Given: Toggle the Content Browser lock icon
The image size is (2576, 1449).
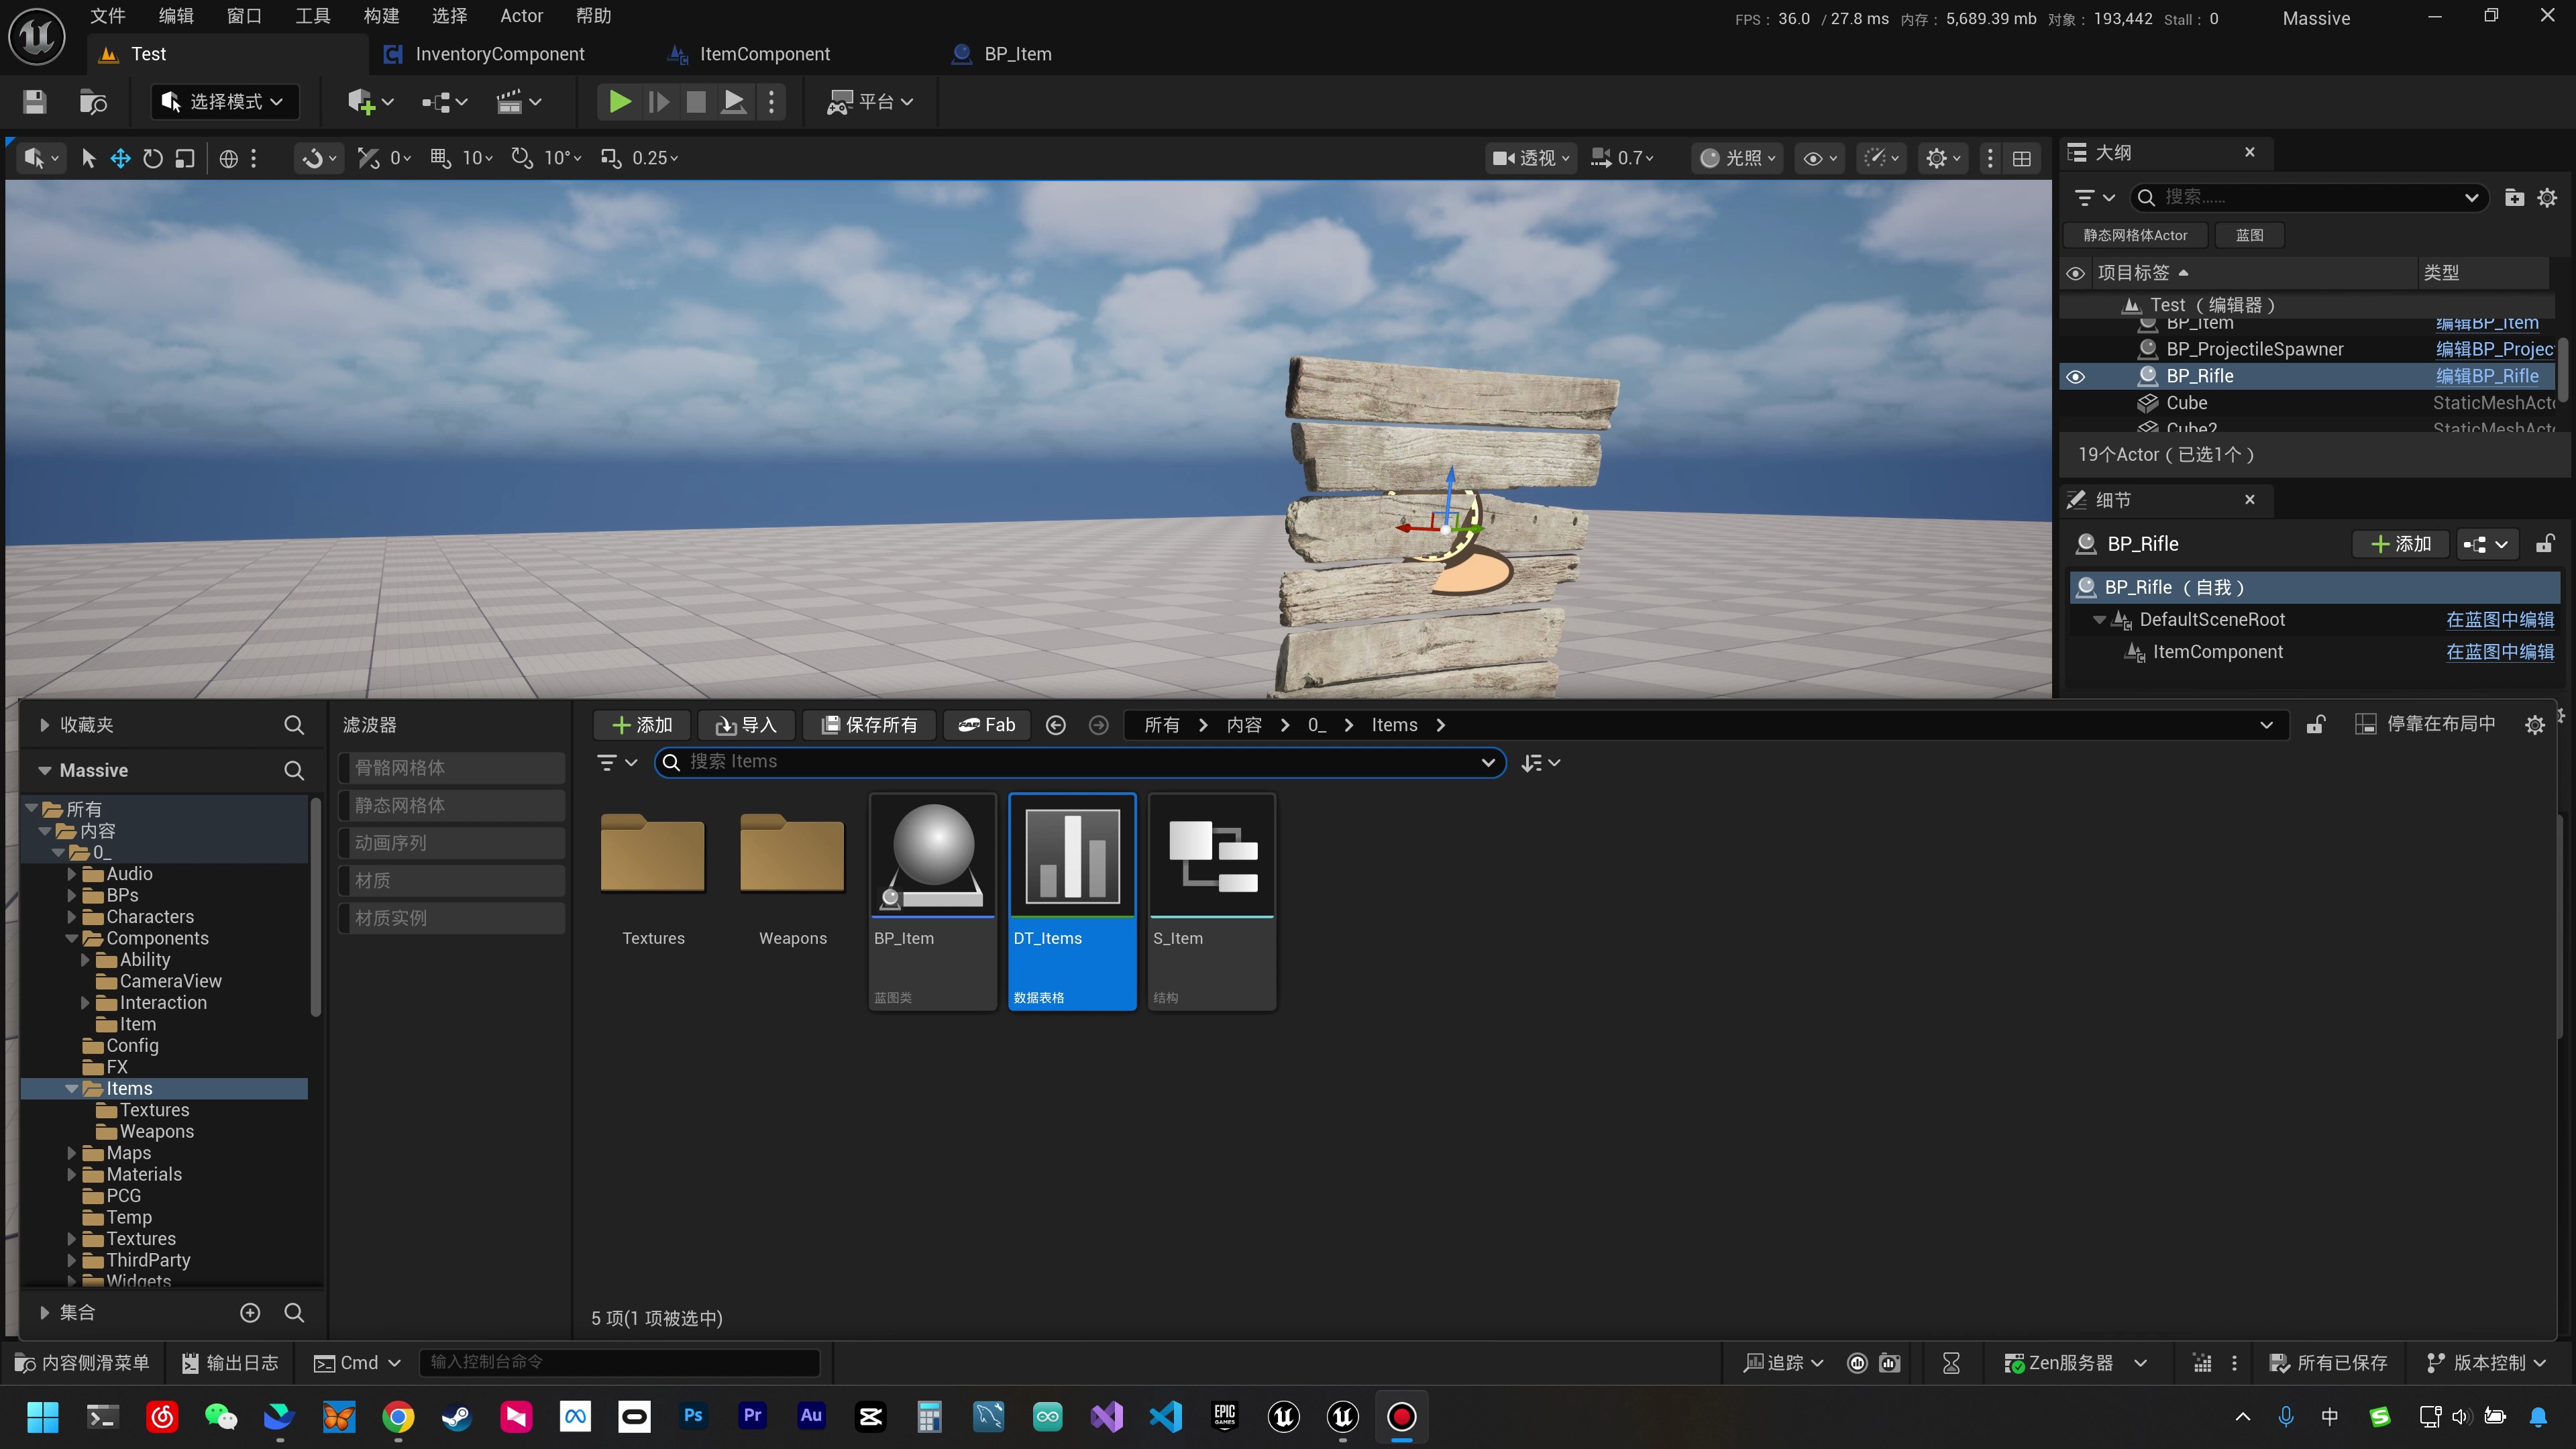Looking at the screenshot, I should tap(2315, 725).
